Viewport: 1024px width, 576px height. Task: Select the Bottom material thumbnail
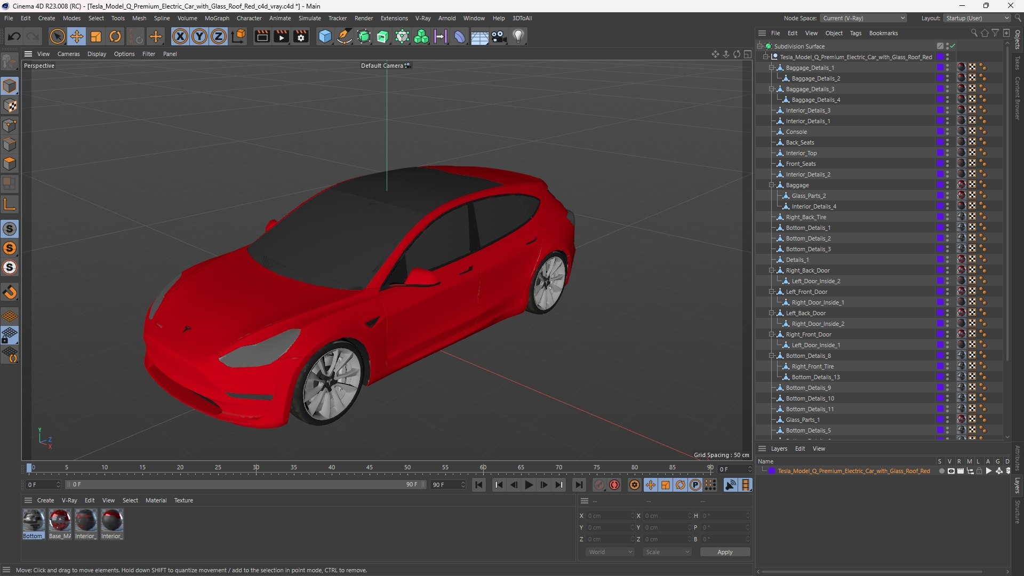tap(33, 521)
